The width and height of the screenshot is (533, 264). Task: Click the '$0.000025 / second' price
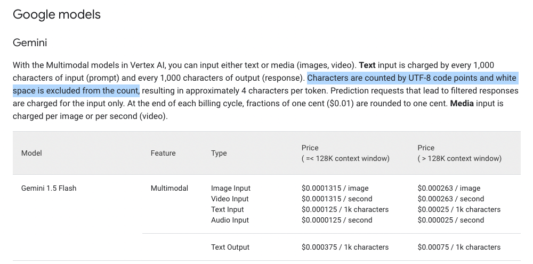click(x=451, y=220)
